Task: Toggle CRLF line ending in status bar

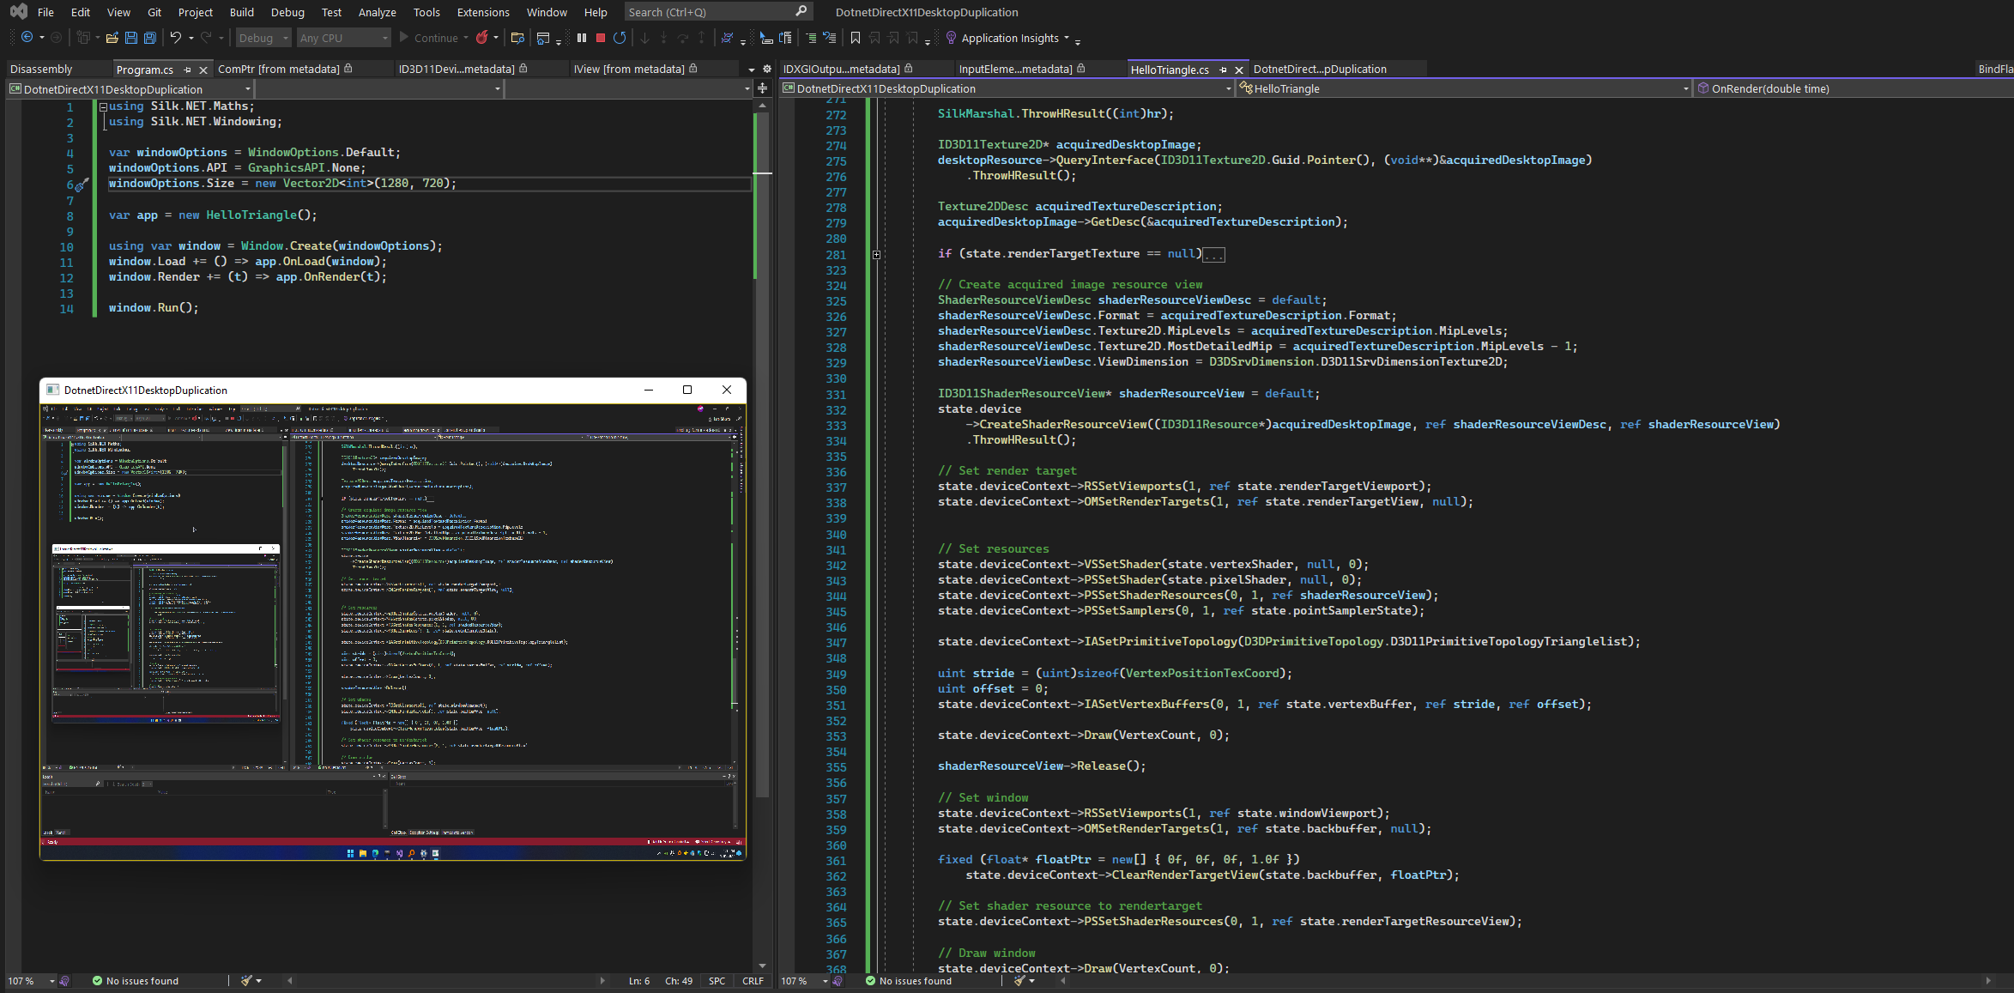Action: (753, 981)
